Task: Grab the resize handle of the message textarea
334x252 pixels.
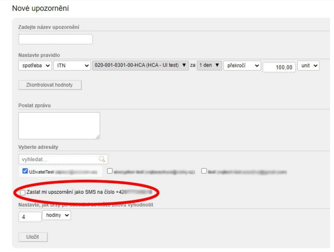Action: (97, 137)
